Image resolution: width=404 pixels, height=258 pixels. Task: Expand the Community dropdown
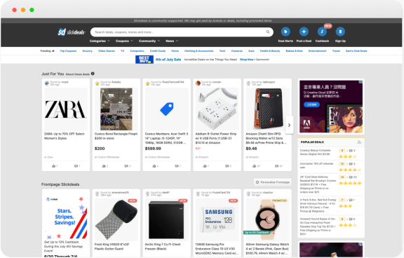point(149,41)
